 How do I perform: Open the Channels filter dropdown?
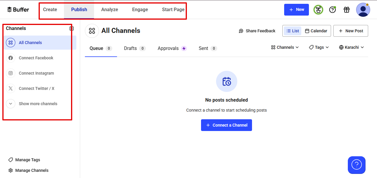click(x=284, y=47)
